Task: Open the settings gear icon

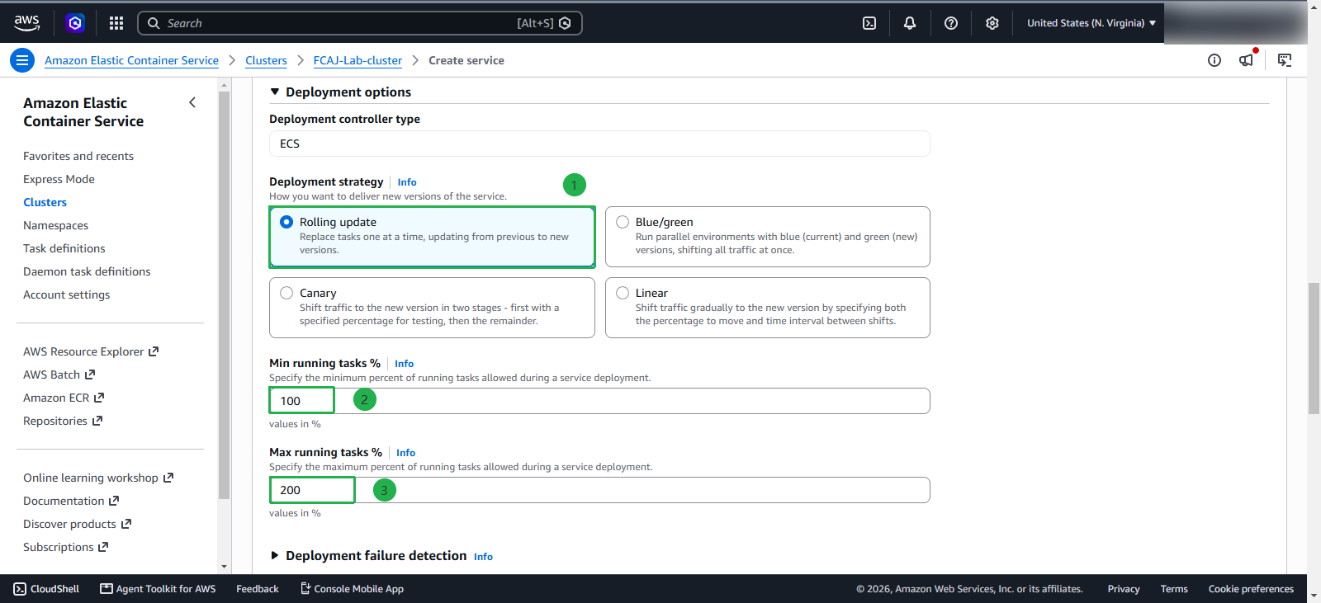Action: point(992,23)
